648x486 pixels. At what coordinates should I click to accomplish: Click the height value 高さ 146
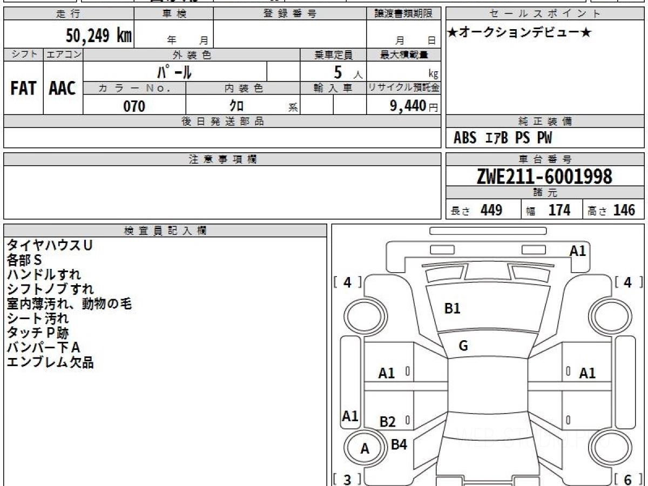click(x=612, y=211)
